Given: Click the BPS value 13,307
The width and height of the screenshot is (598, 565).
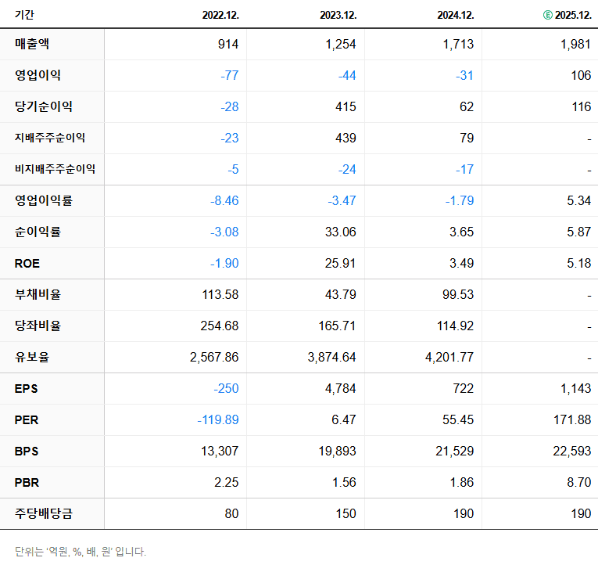Looking at the screenshot, I should (220, 452).
